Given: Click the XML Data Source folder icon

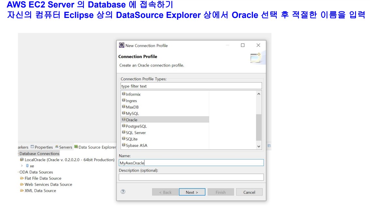Looking at the screenshot, I should [x=22, y=190].
